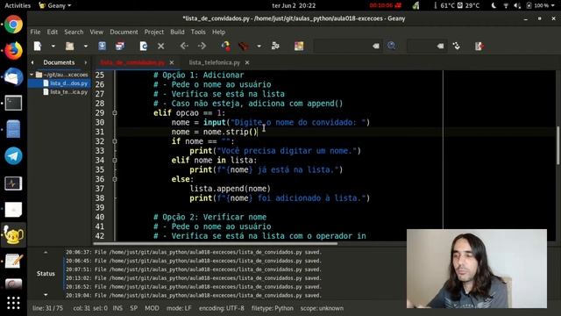
Task: Open the Geany app menu in top bar
Action: [x=54, y=5]
